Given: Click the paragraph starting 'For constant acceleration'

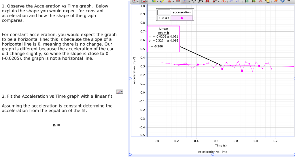Looking at the screenshot, I should (x=59, y=47).
